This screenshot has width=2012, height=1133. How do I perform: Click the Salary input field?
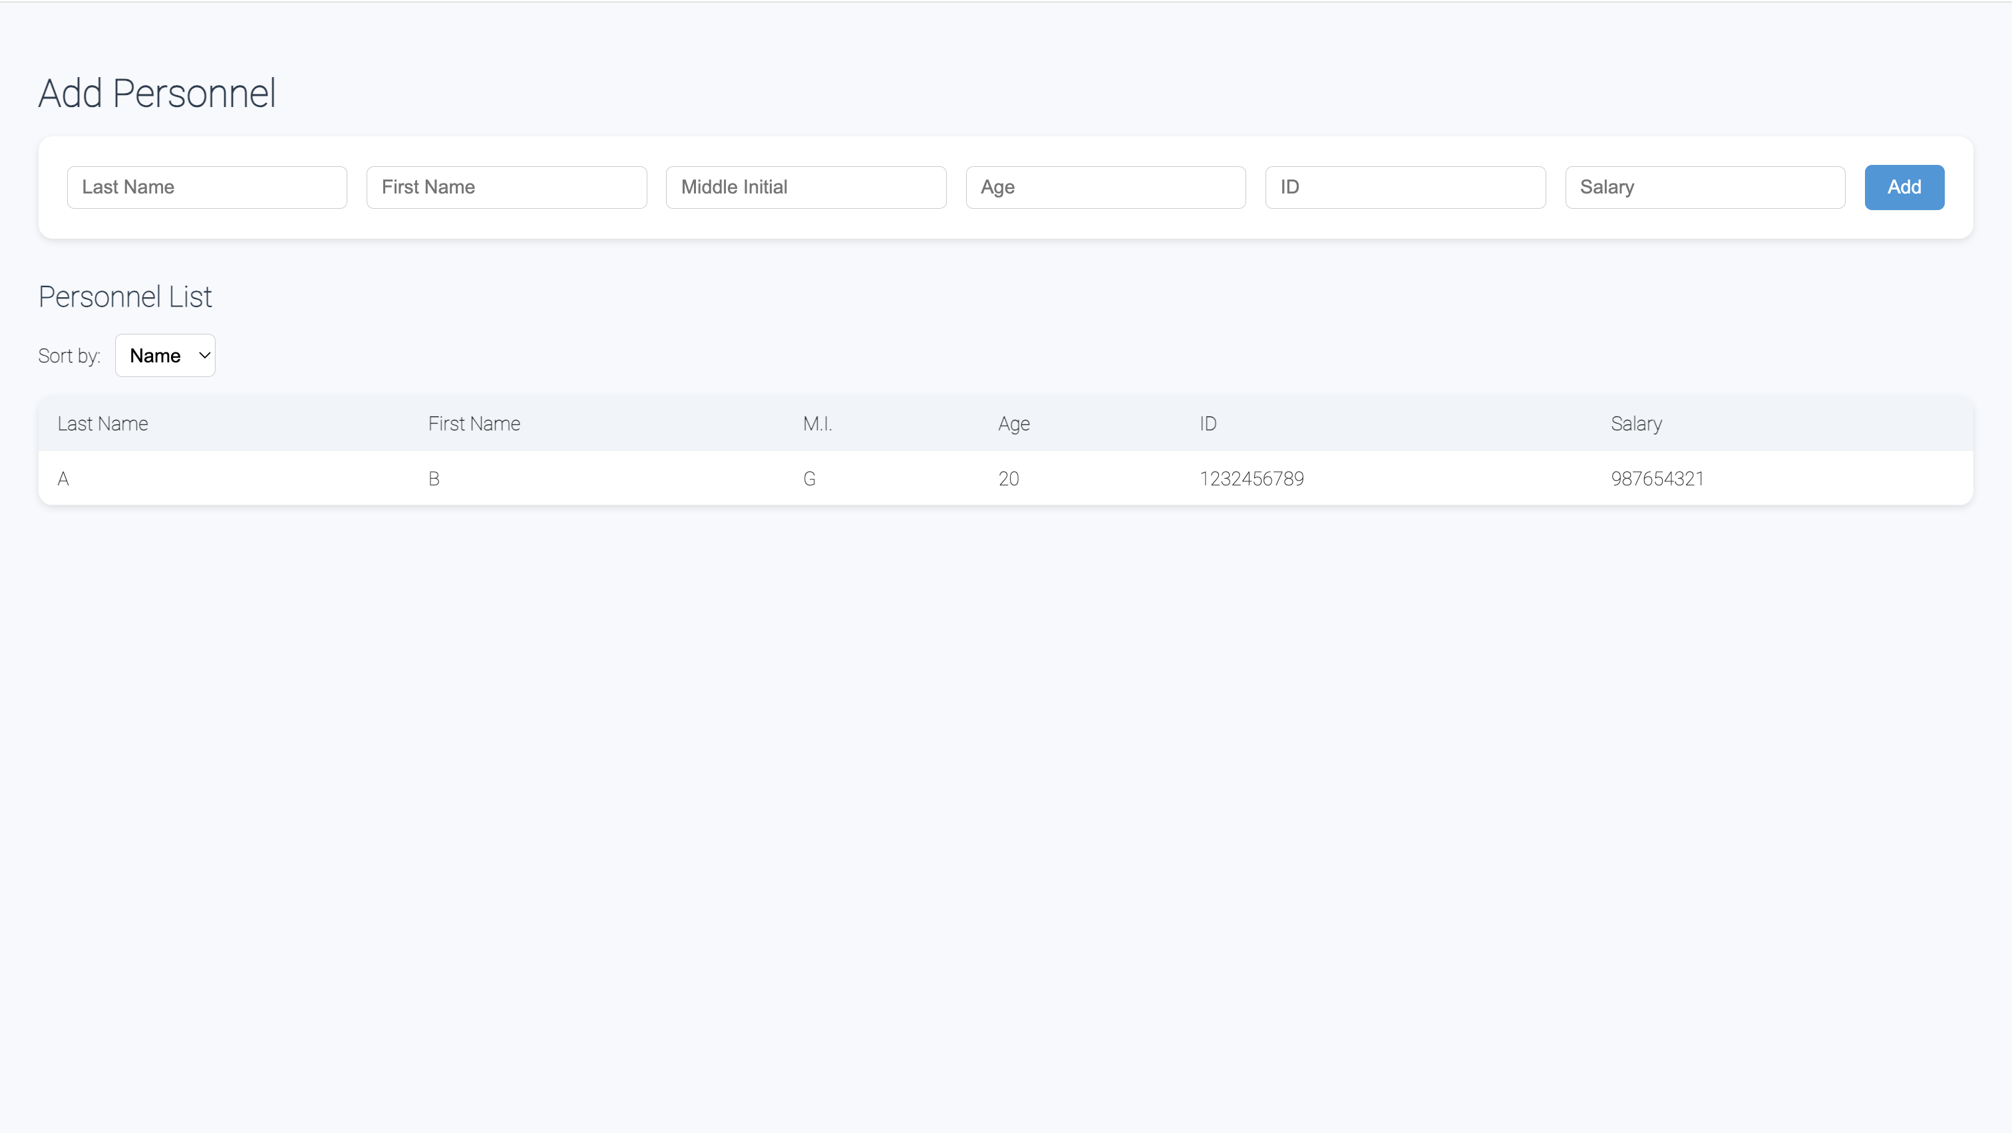[1705, 188]
